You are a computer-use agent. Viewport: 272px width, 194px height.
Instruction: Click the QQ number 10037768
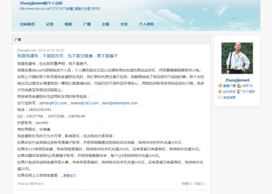click(34, 116)
